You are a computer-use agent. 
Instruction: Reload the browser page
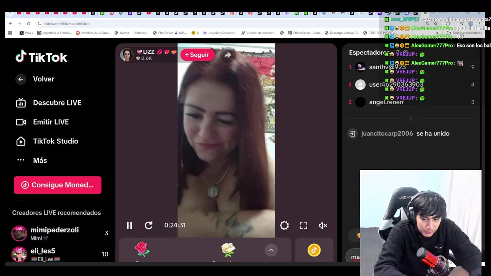coord(28,24)
